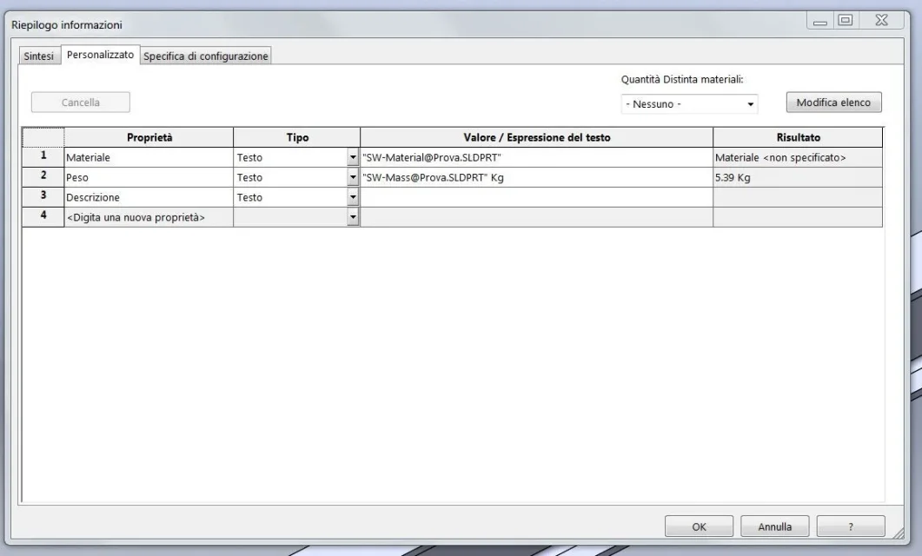This screenshot has width=922, height=556.
Task: Select the Personalizzato tab
Action: tap(100, 55)
